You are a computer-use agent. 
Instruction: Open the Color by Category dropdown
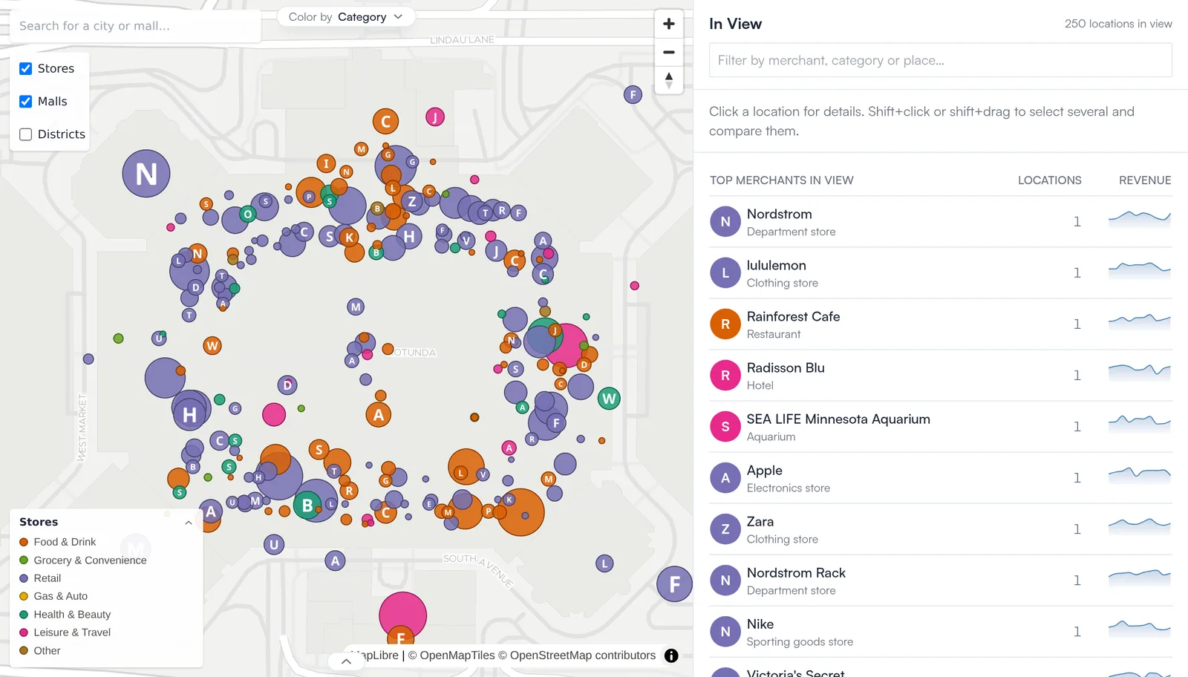click(345, 16)
